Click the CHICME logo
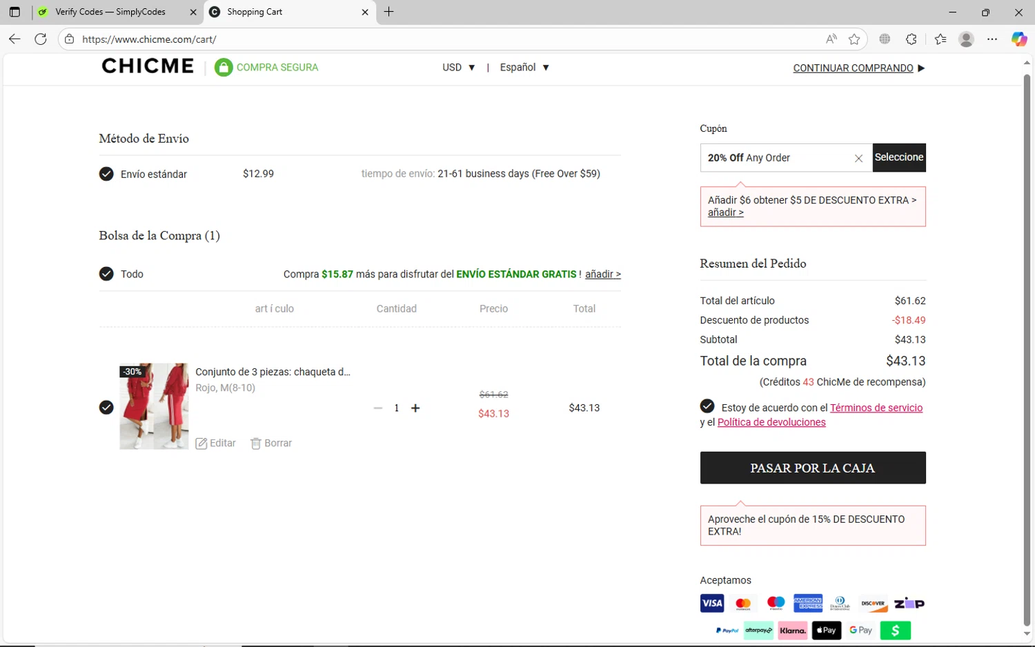Screen dimensions: 1035x647 (148, 66)
